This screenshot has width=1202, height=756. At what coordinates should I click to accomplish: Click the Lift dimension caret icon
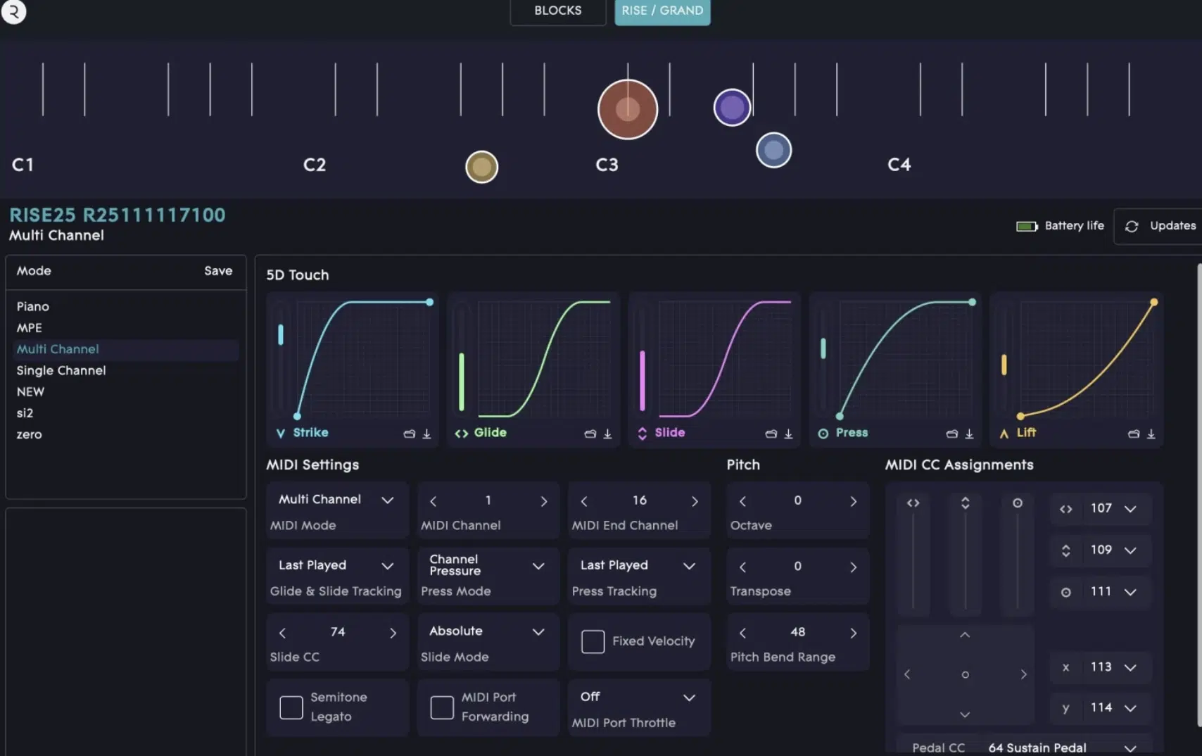click(1004, 433)
